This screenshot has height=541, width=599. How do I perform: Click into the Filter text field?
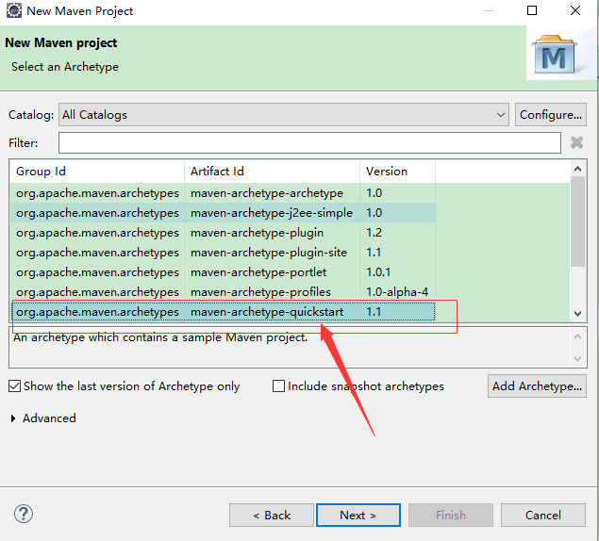[309, 143]
